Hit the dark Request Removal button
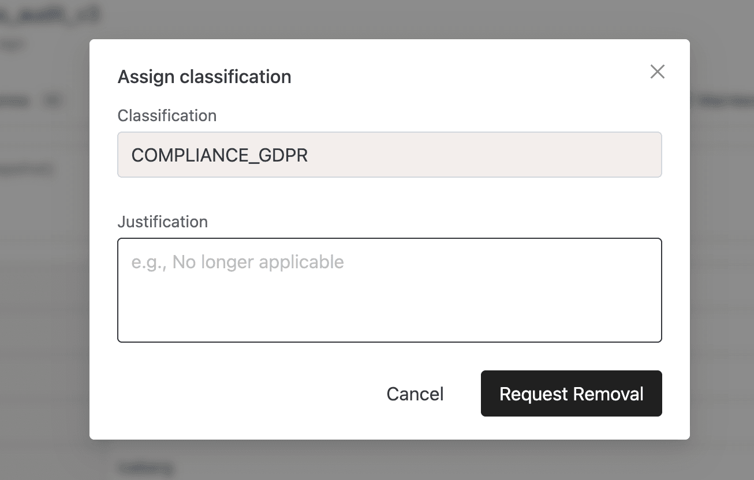 [x=571, y=393]
